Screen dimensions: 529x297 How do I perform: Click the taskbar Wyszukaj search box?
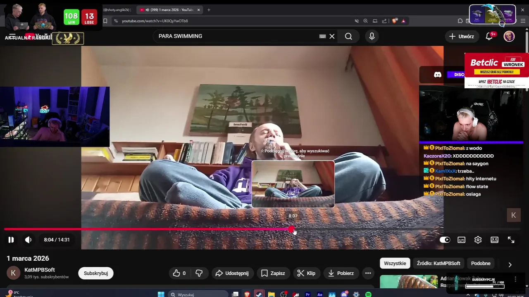point(198,295)
